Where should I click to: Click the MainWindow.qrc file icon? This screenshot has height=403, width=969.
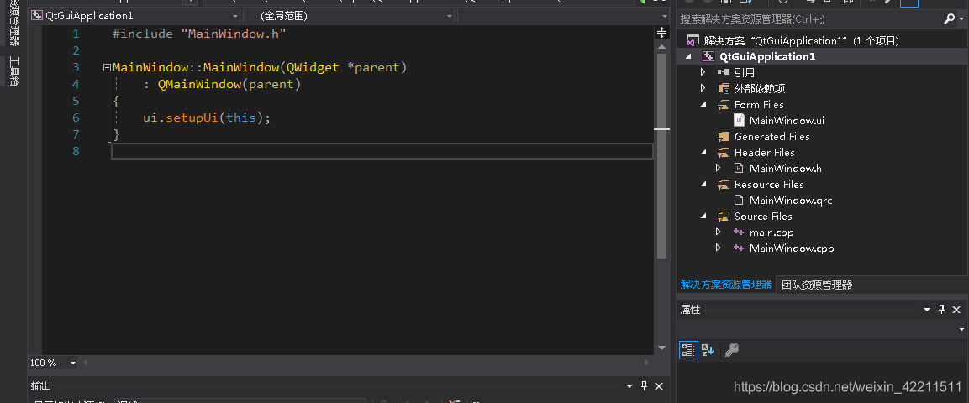pyautogui.click(x=739, y=201)
